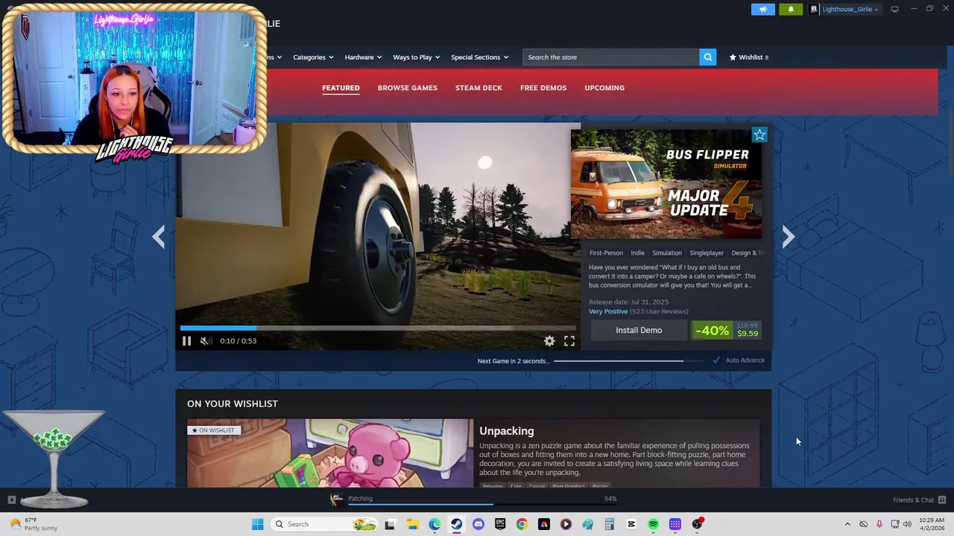Open Task View on the taskbar
Screen dimensions: 954x536
pos(390,524)
